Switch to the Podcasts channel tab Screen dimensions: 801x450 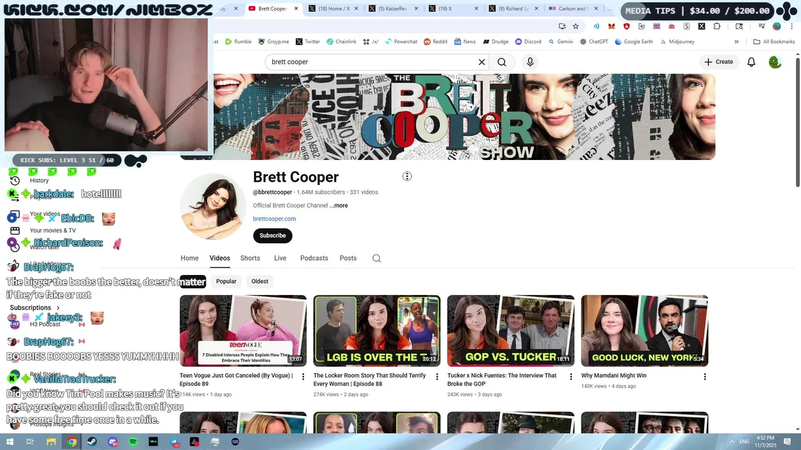[314, 258]
